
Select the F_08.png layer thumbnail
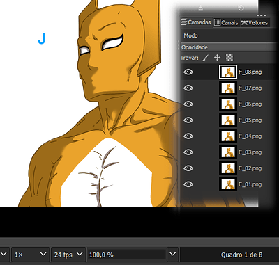(x=228, y=72)
